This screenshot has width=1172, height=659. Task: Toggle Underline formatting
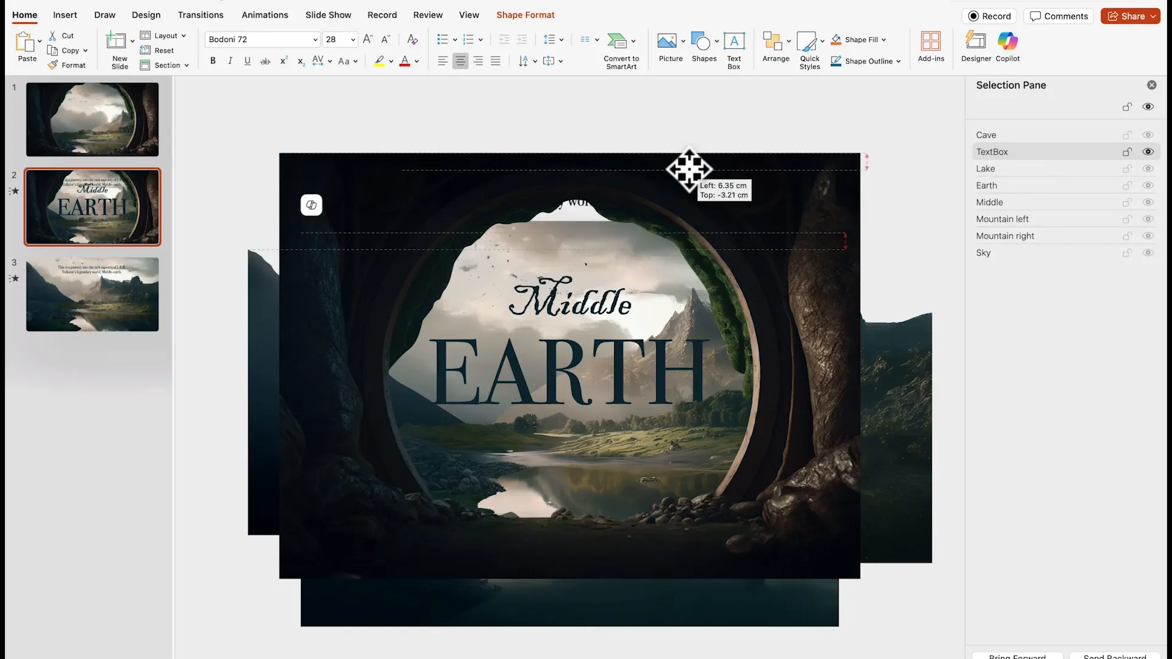tap(247, 60)
